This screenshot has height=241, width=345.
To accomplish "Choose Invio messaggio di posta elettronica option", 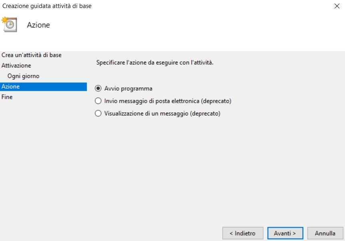I will pyautogui.click(x=98, y=101).
